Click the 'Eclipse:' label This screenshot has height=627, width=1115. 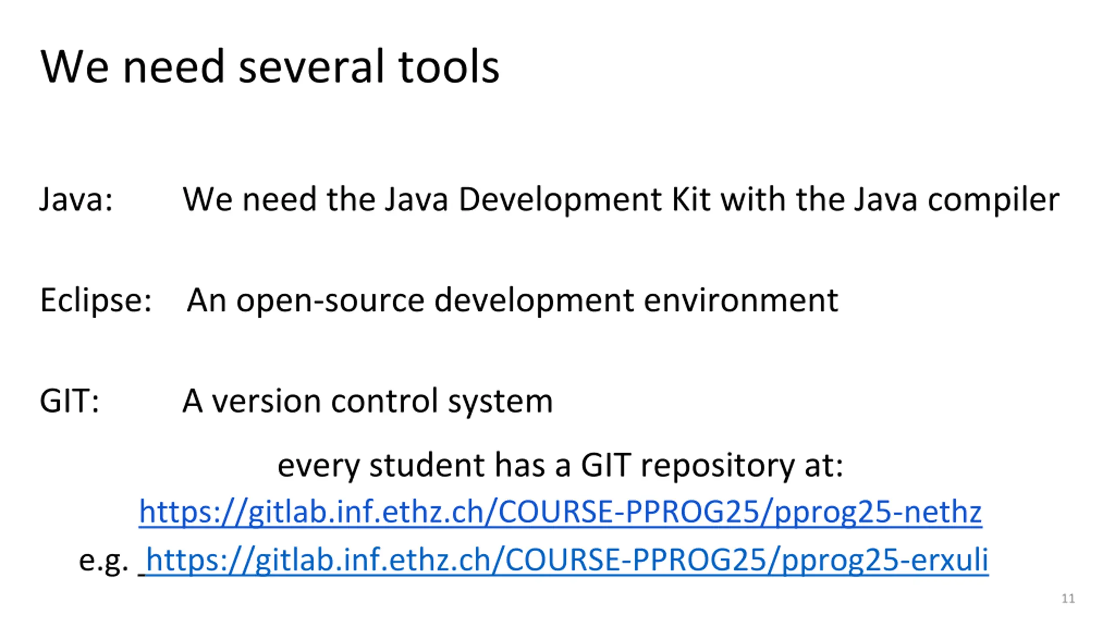click(96, 300)
